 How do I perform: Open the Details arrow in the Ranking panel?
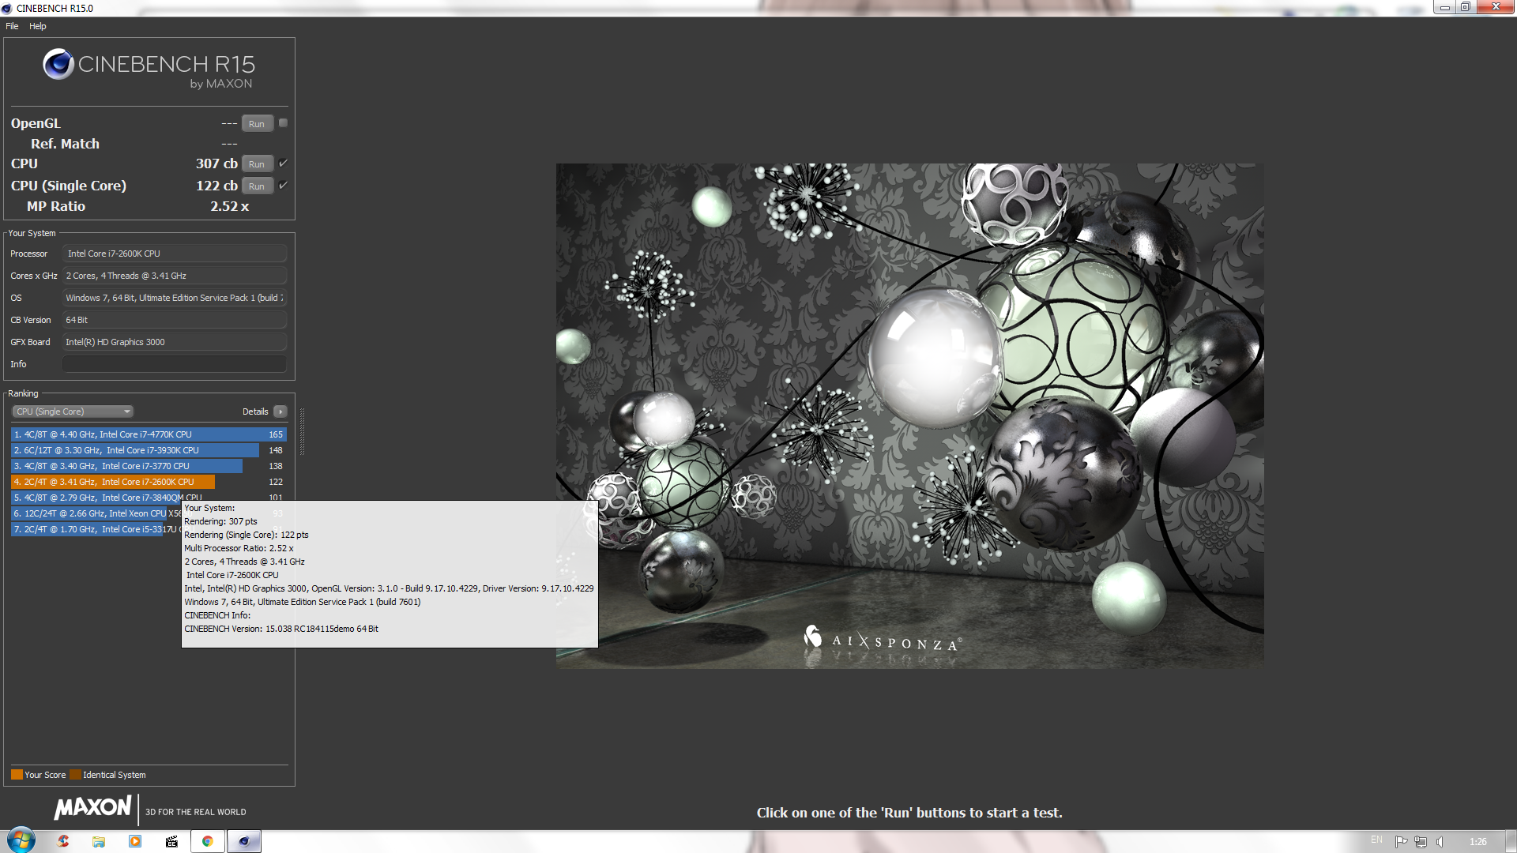point(280,411)
